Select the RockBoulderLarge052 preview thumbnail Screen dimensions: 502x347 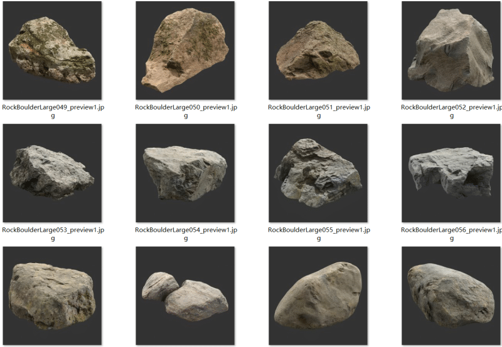[x=451, y=51]
